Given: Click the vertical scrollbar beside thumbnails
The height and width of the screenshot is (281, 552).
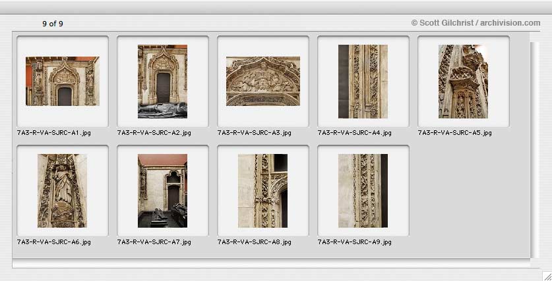Looking at the screenshot, I should coord(534,150).
